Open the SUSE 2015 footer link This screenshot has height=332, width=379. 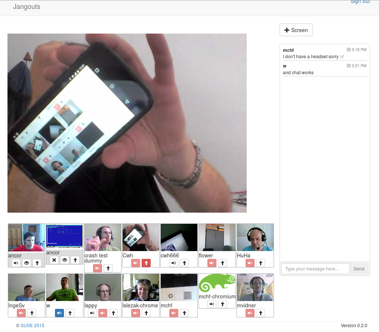coord(33,326)
